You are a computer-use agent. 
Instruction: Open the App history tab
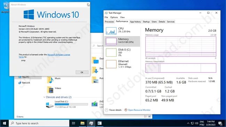point(135,22)
